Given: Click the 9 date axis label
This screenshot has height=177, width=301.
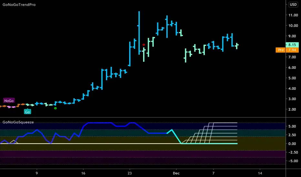Looking at the screenshot, I should pyautogui.click(x=37, y=173).
